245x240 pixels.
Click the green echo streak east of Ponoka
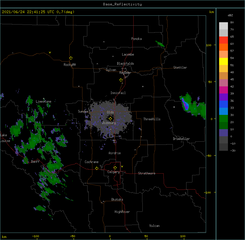click(x=160, y=44)
